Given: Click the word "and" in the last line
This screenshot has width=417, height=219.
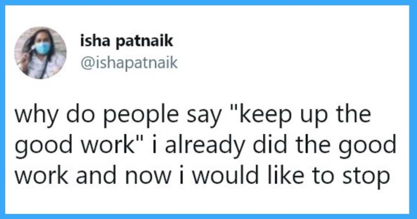Looking at the screenshot, I should (x=96, y=175).
